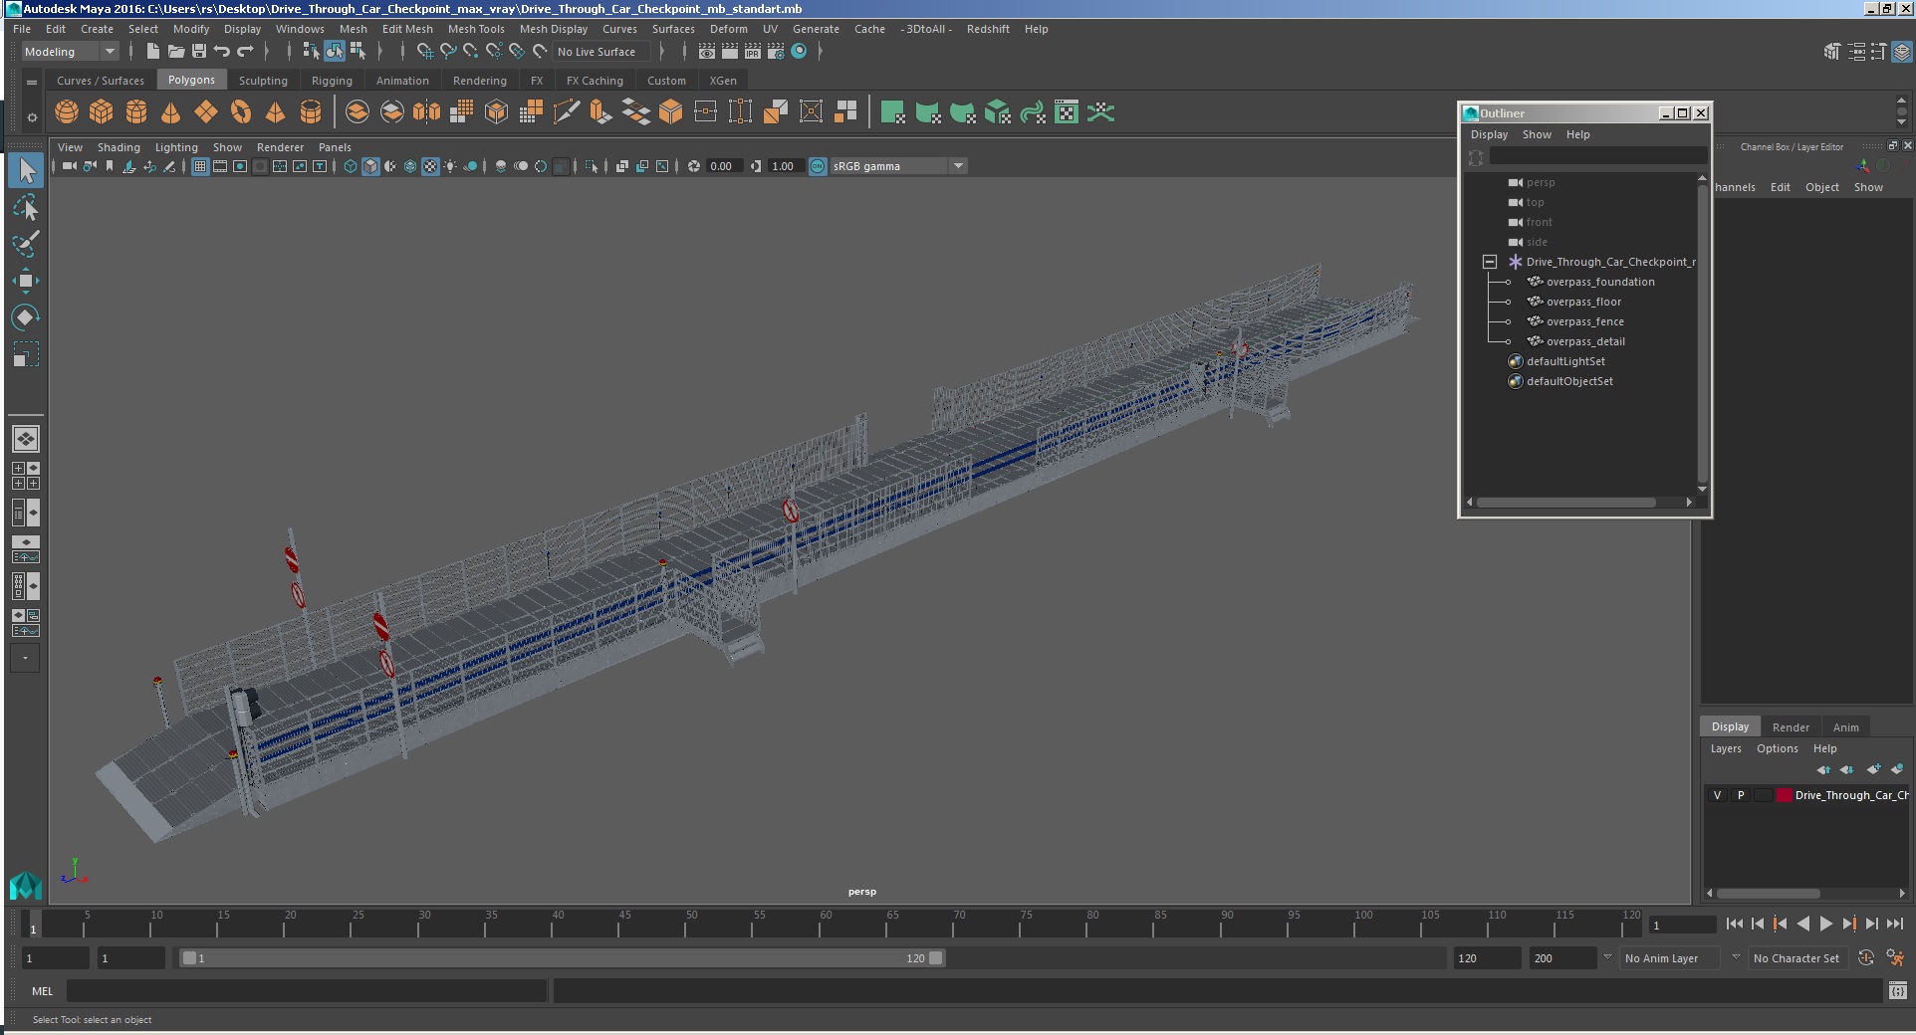The image size is (1916, 1035).
Task: Toggle sRGB gamma color management button
Action: (818, 166)
